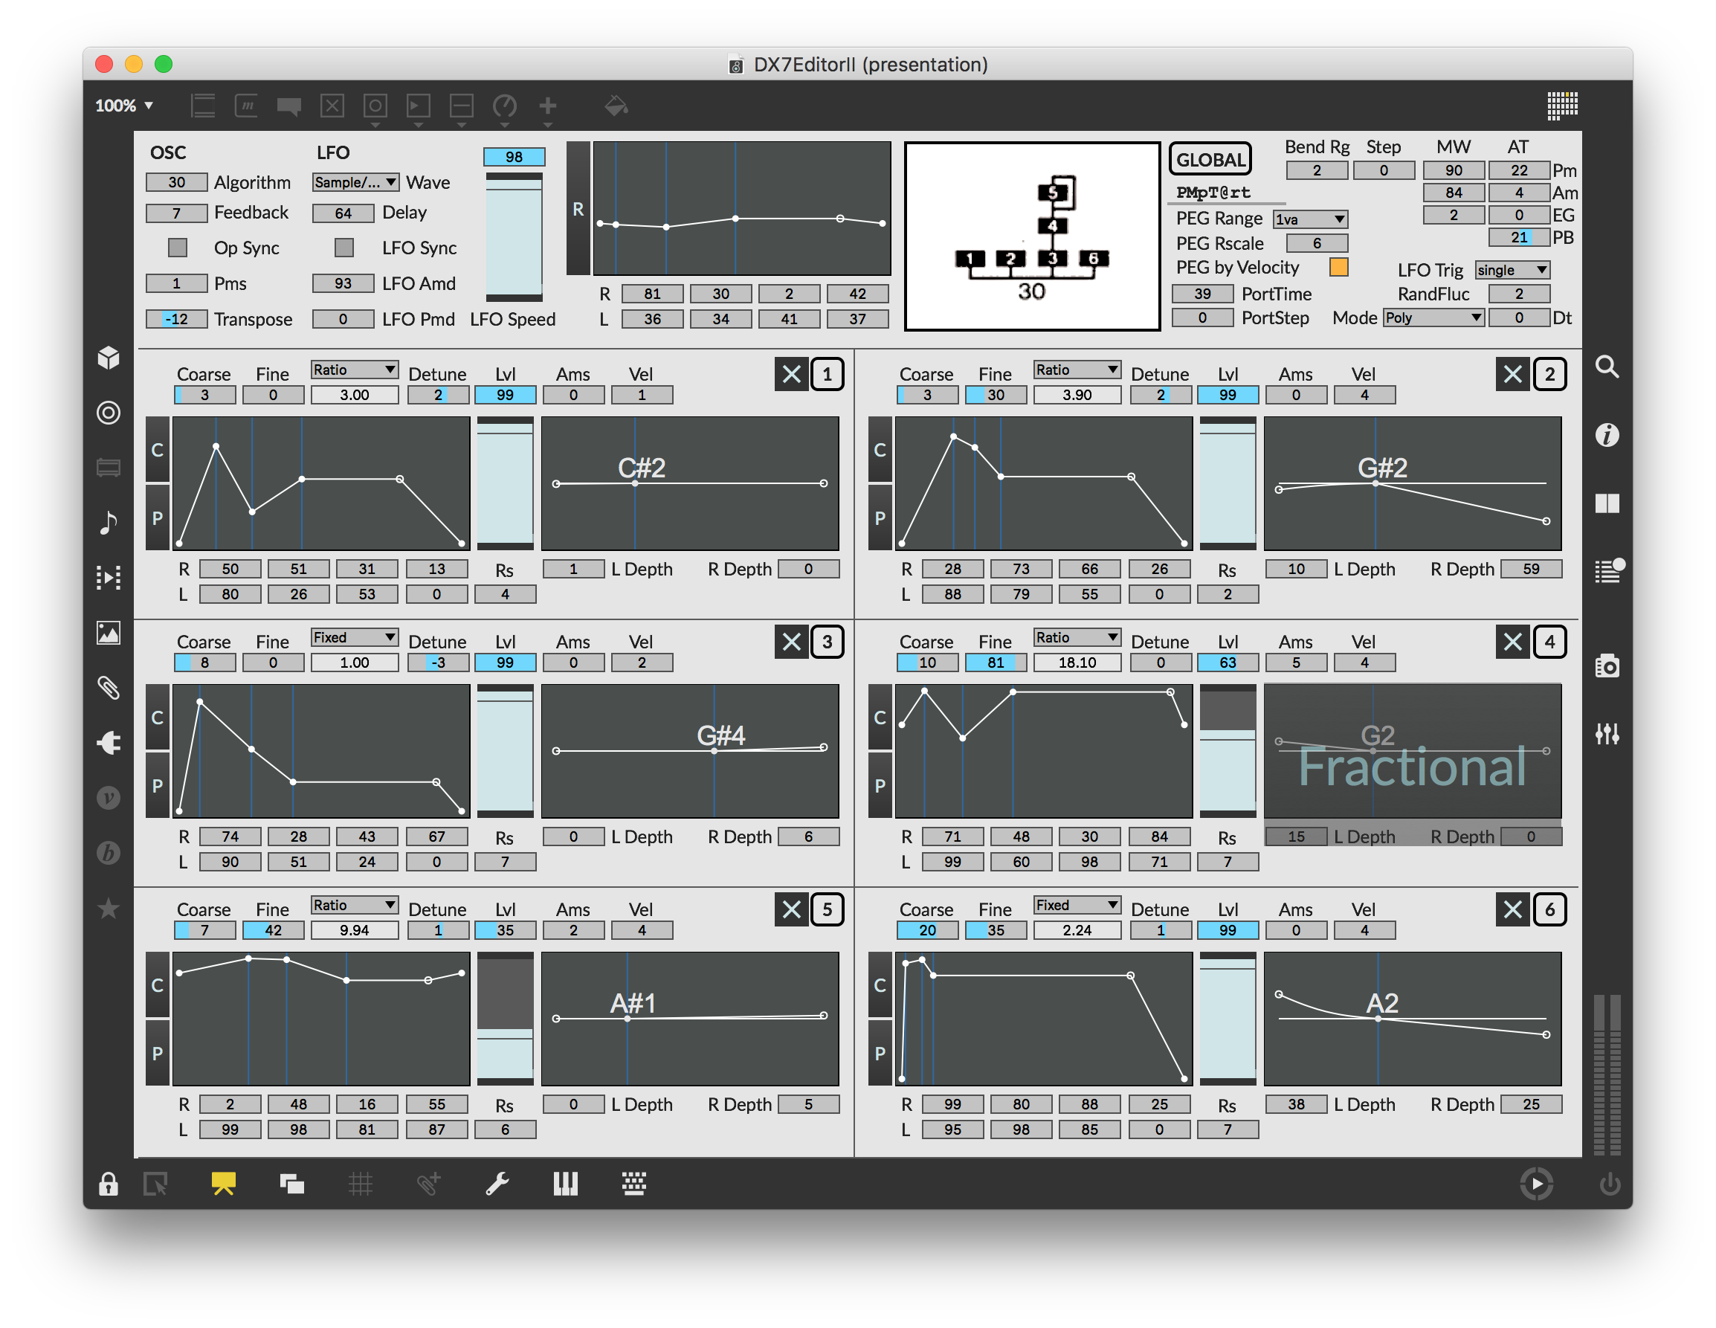The height and width of the screenshot is (1328, 1716).
Task: Click operator 1 envelope P tab
Action: pyautogui.click(x=157, y=518)
